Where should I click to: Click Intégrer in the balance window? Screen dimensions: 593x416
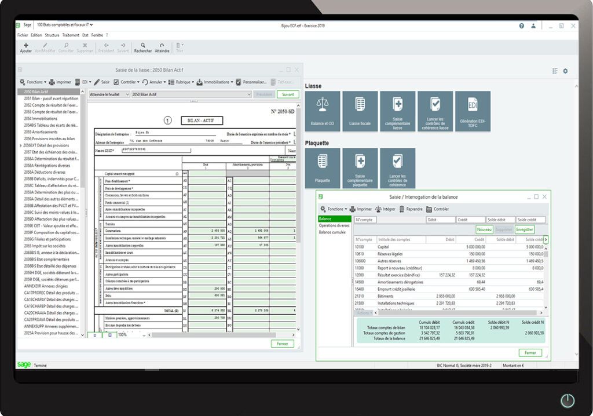(x=385, y=209)
